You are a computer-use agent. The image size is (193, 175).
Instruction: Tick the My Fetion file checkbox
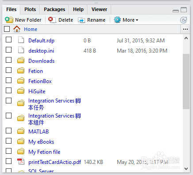pyautogui.click(x=9, y=151)
